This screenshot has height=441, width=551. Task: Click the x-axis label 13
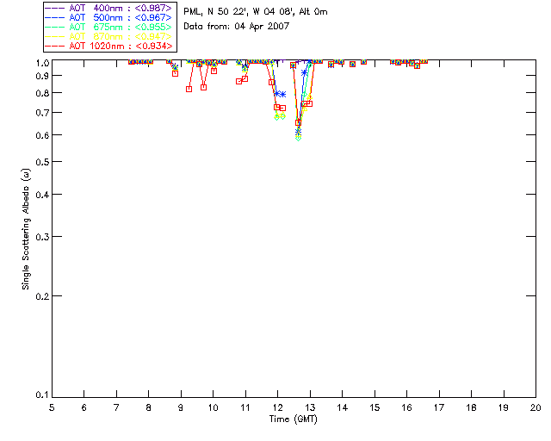[x=310, y=407]
